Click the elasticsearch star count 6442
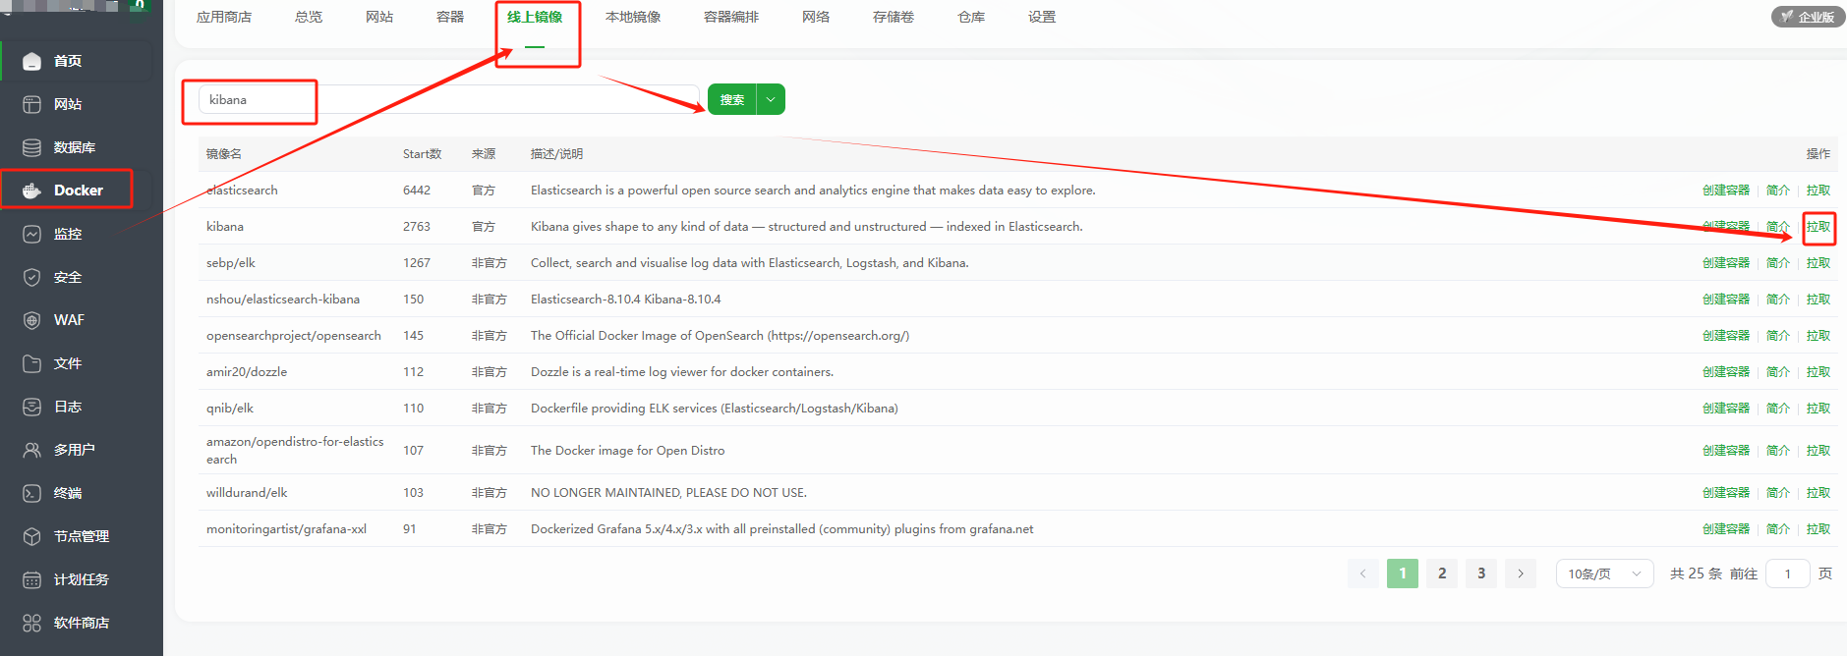 (417, 191)
